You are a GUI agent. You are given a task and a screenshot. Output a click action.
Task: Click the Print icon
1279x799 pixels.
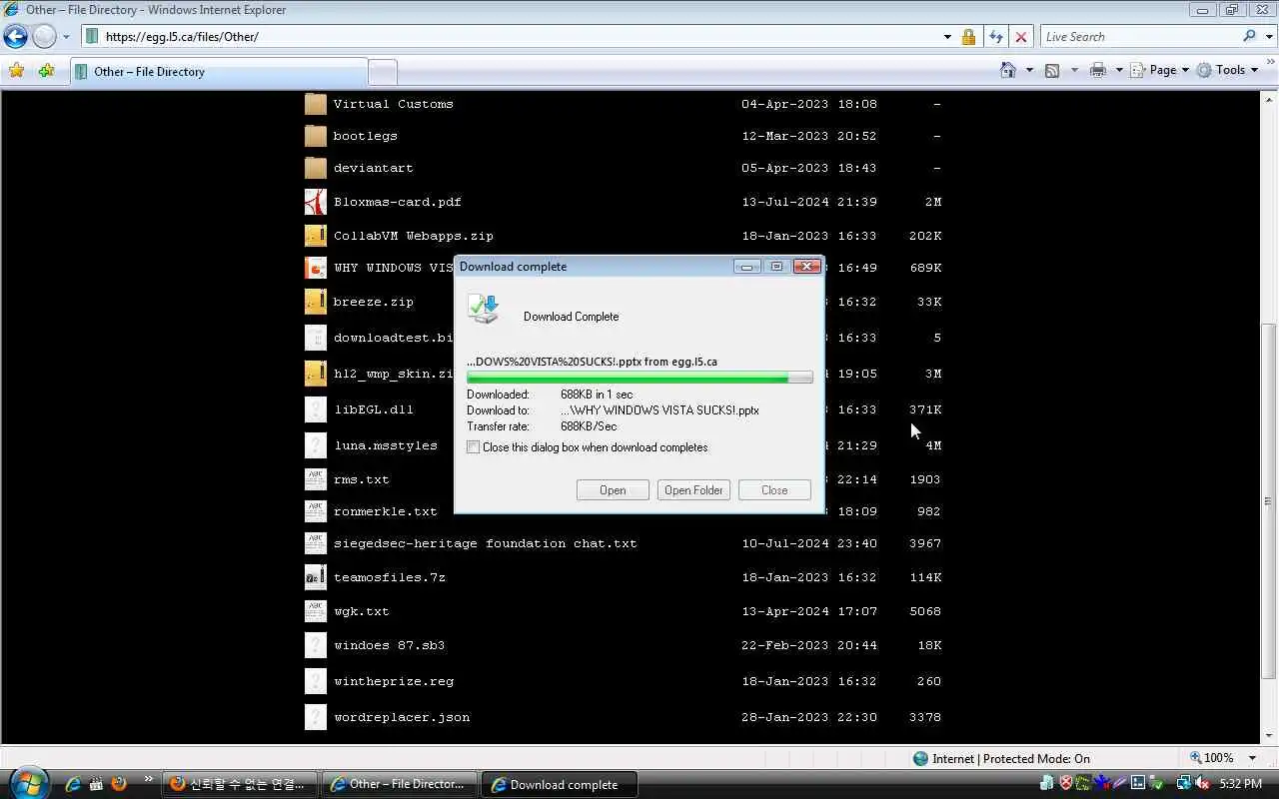coord(1098,70)
